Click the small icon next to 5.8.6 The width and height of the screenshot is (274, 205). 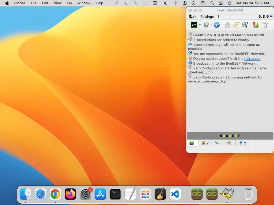(x=271, y=16)
